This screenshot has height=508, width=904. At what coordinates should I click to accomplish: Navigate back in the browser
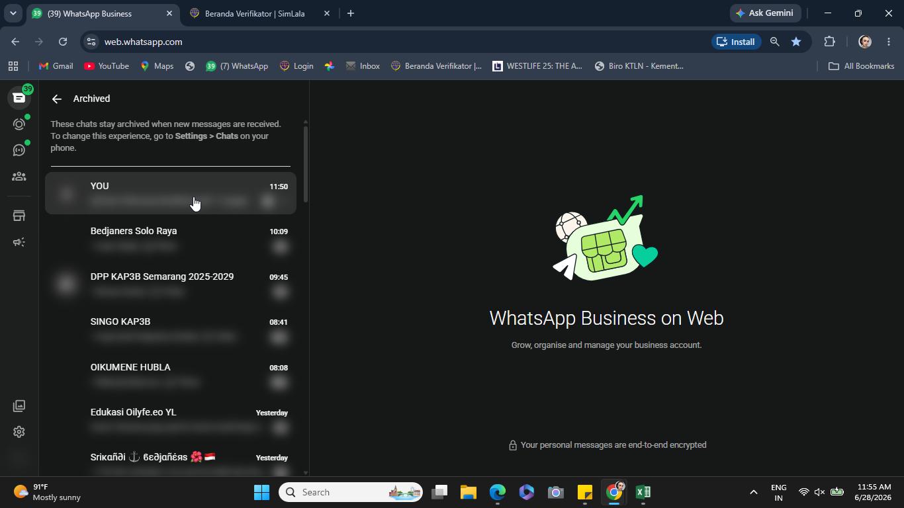[x=15, y=42]
